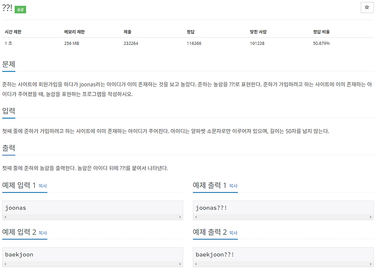Click the 문제 section heading
Screen dimensions: 378x272
coord(9,64)
